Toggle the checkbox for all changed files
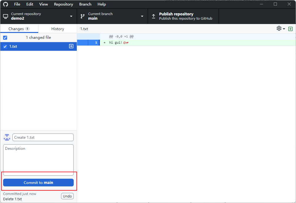Viewport: 296px width, 203px height. tap(5, 38)
